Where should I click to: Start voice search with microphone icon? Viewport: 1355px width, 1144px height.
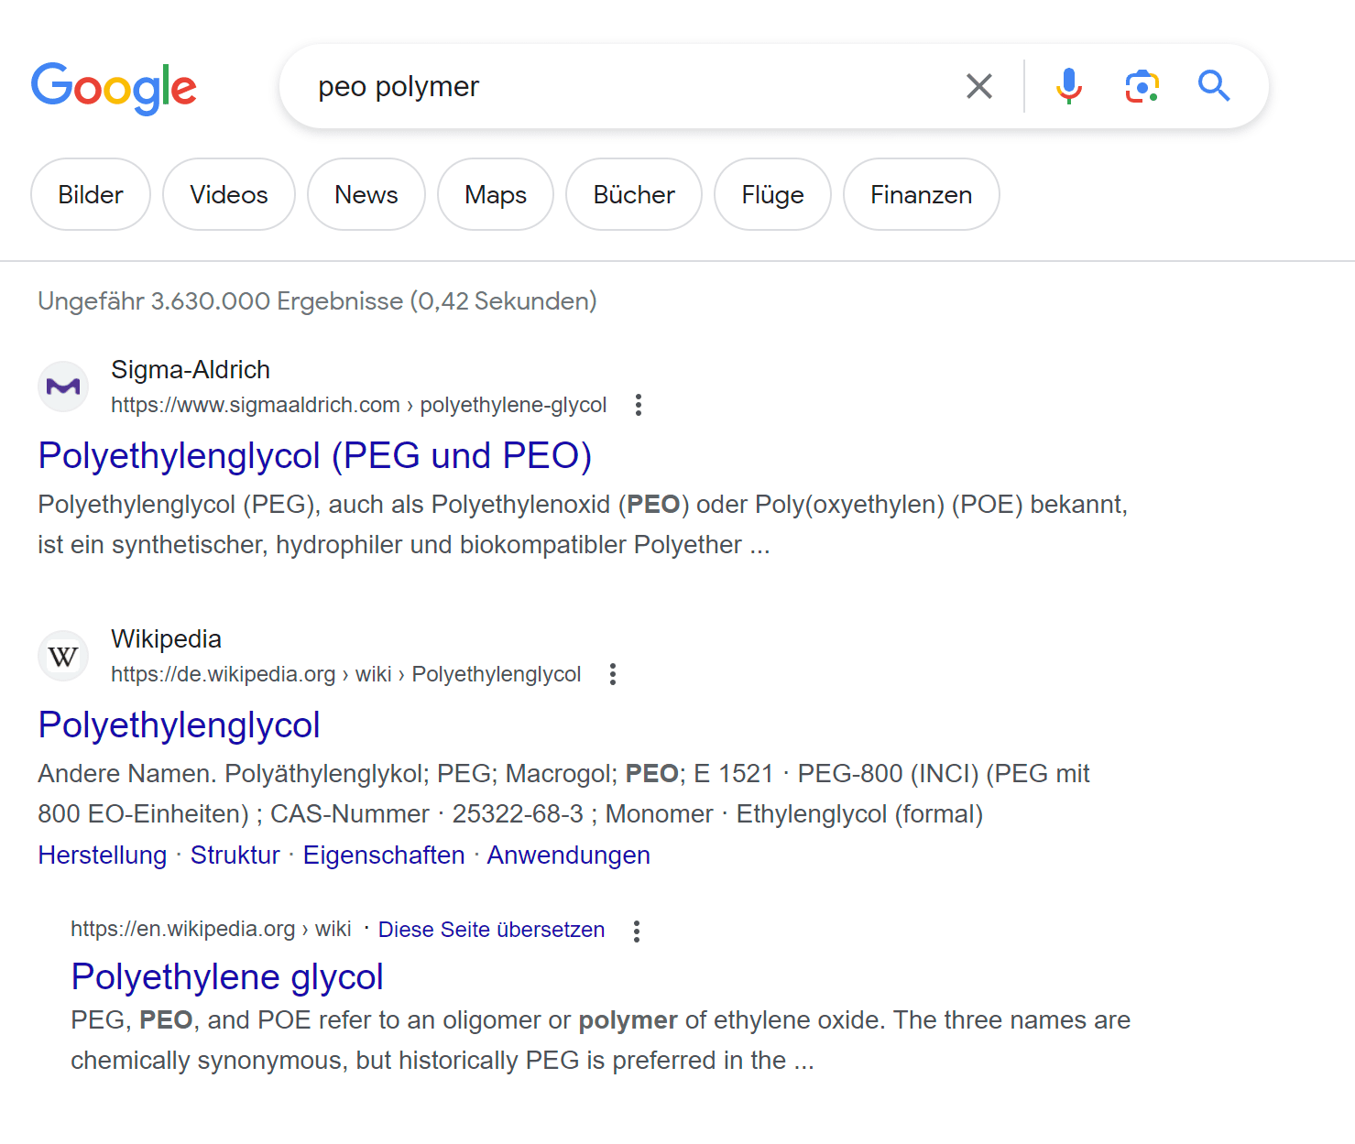pos(1068,86)
